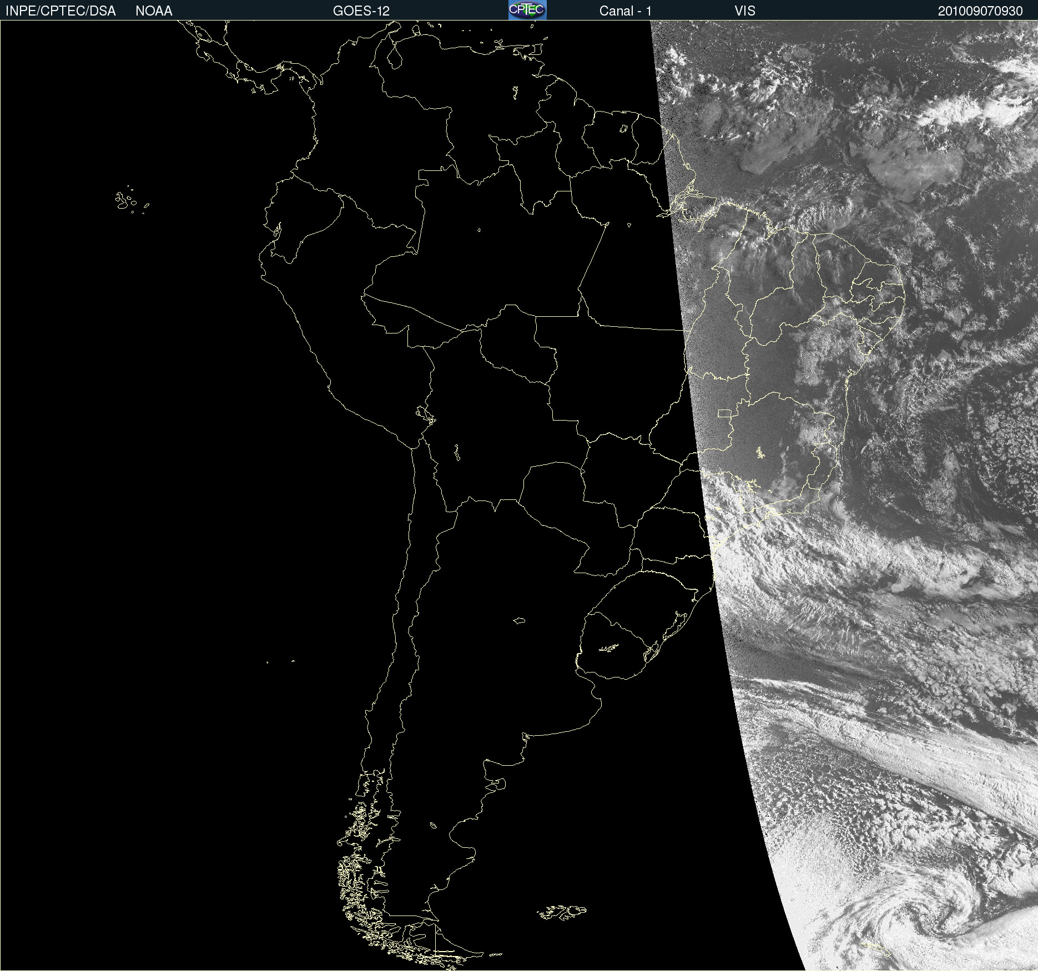Click the VIS channel label
The height and width of the screenshot is (971, 1038).
tap(745, 11)
